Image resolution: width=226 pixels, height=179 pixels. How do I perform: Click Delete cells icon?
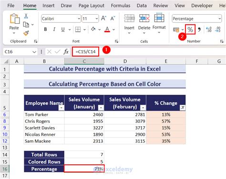click(x=144, y=19)
